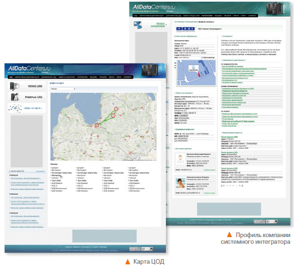Open the Владельцы ЦОД person-and-server icon
Screen dimensions: 296x269
[x=15, y=97]
